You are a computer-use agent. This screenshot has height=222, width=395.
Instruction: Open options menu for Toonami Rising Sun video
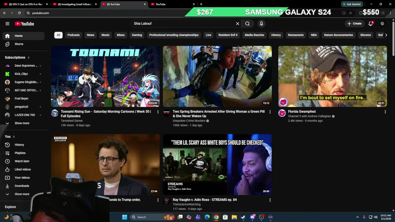tap(158, 112)
